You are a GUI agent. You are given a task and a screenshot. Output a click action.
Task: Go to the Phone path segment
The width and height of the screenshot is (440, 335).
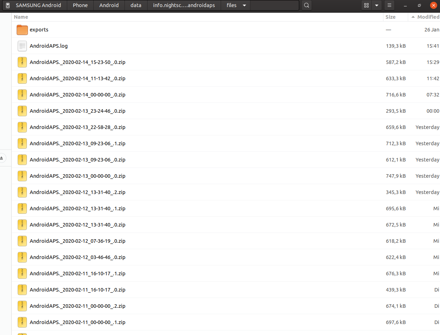(80, 5)
